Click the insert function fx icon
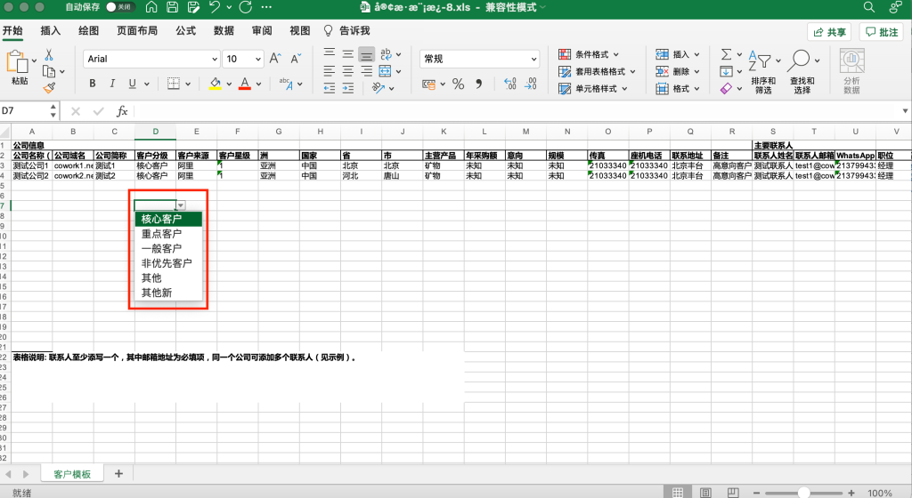The image size is (912, 498). pyautogui.click(x=122, y=111)
